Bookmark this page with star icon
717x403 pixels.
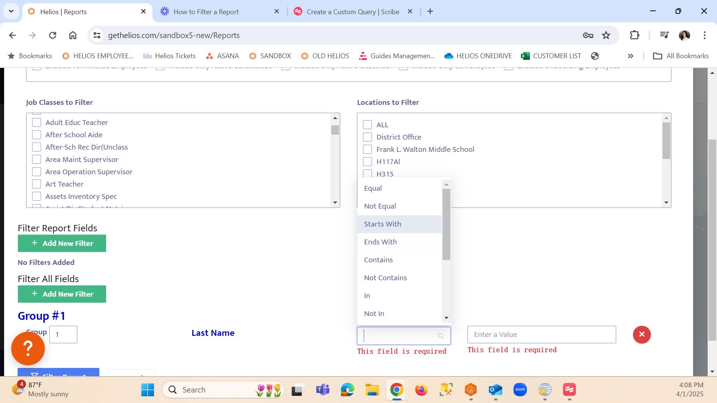point(606,35)
